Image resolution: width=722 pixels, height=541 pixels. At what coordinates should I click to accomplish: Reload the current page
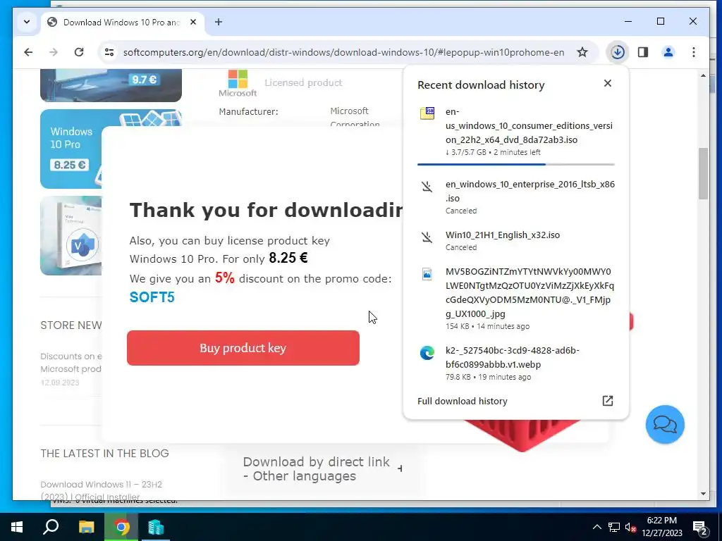pos(79,52)
